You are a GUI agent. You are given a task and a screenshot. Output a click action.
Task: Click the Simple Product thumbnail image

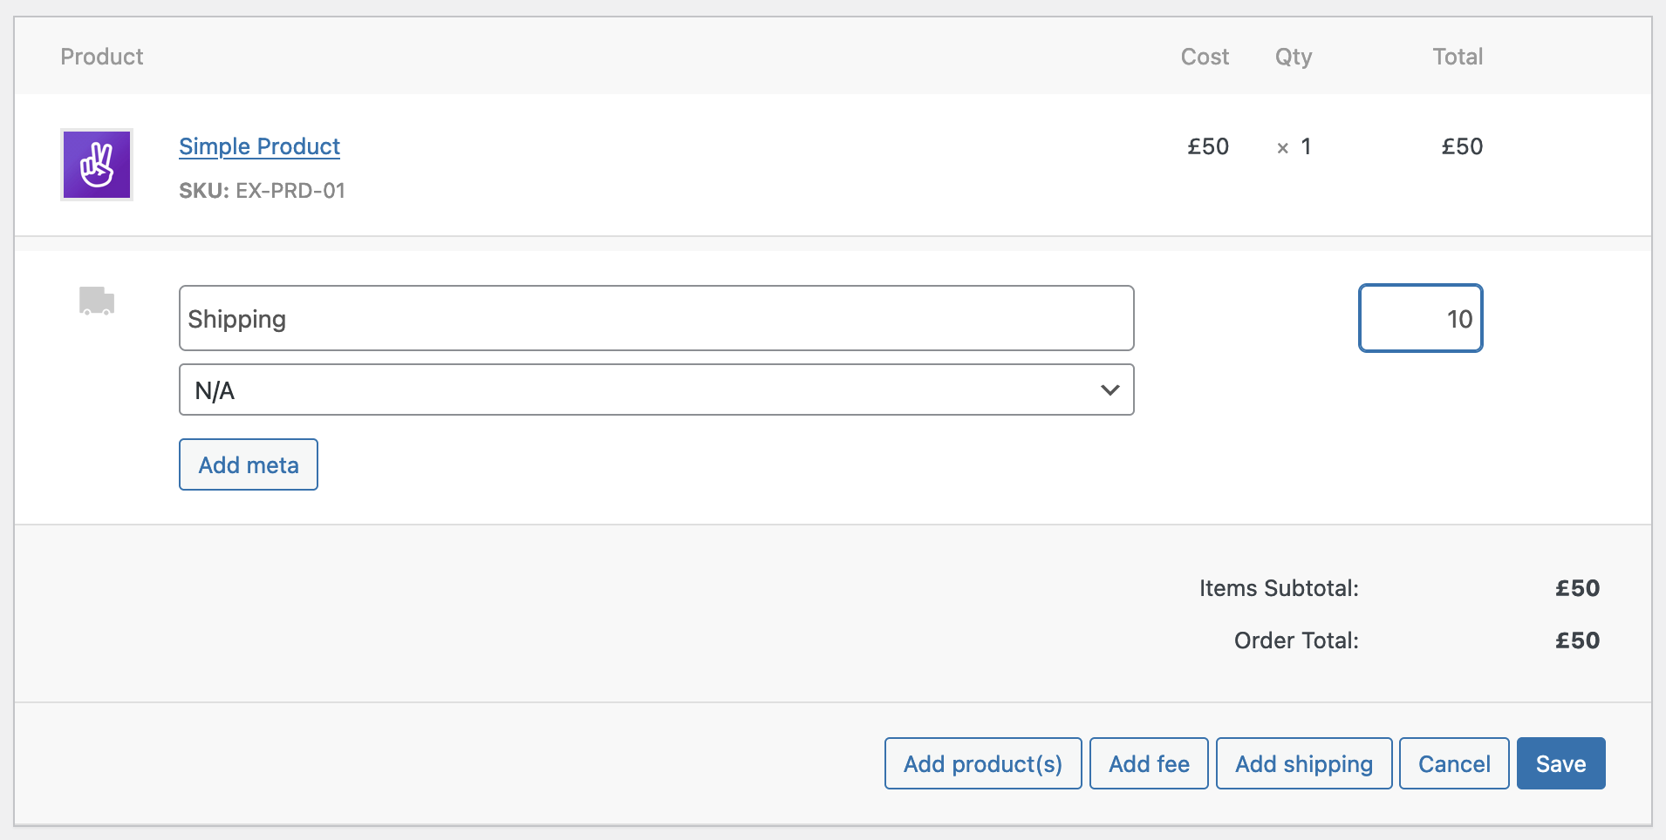pos(96,165)
